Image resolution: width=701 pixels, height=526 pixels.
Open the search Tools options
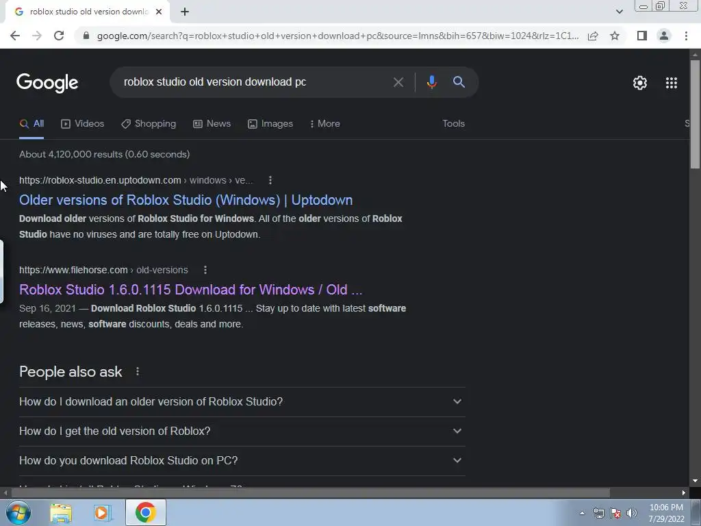pyautogui.click(x=453, y=124)
